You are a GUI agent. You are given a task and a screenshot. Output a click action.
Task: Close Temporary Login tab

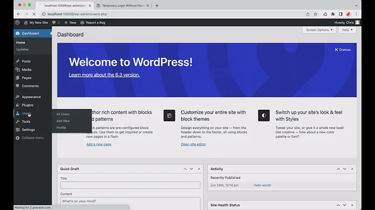coord(147,6)
